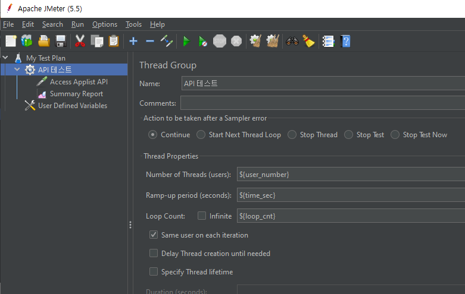
Task: Click the Loop Count value field
Action: tap(351, 216)
